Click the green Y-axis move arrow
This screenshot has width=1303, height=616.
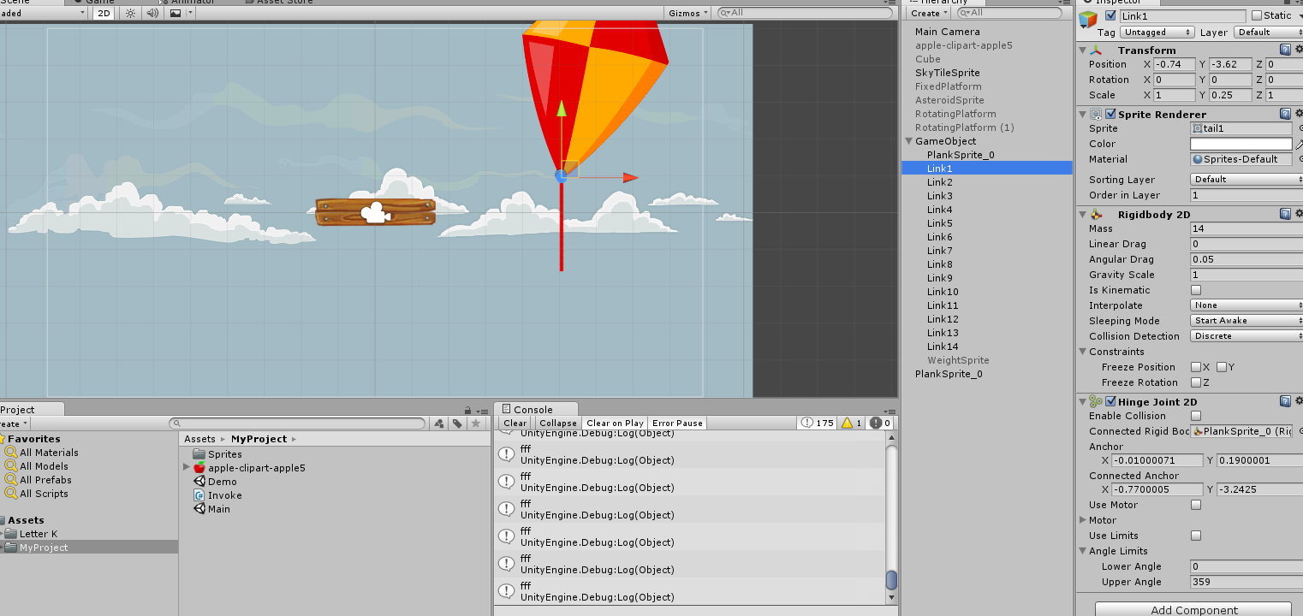coord(562,108)
